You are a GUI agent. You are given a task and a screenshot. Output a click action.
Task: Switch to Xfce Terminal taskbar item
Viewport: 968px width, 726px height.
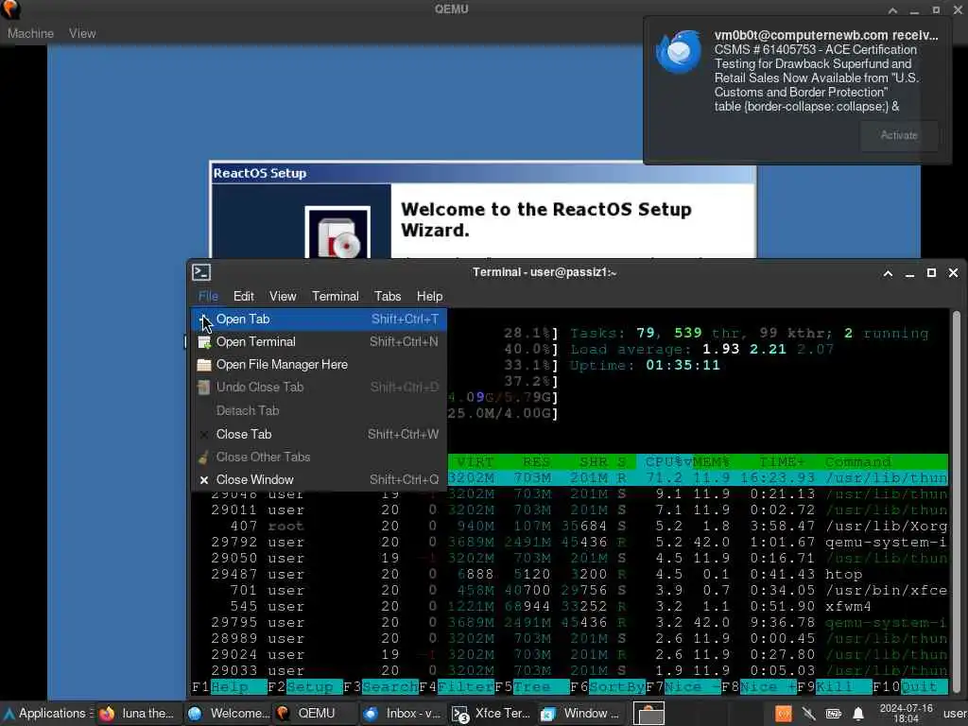(492, 714)
